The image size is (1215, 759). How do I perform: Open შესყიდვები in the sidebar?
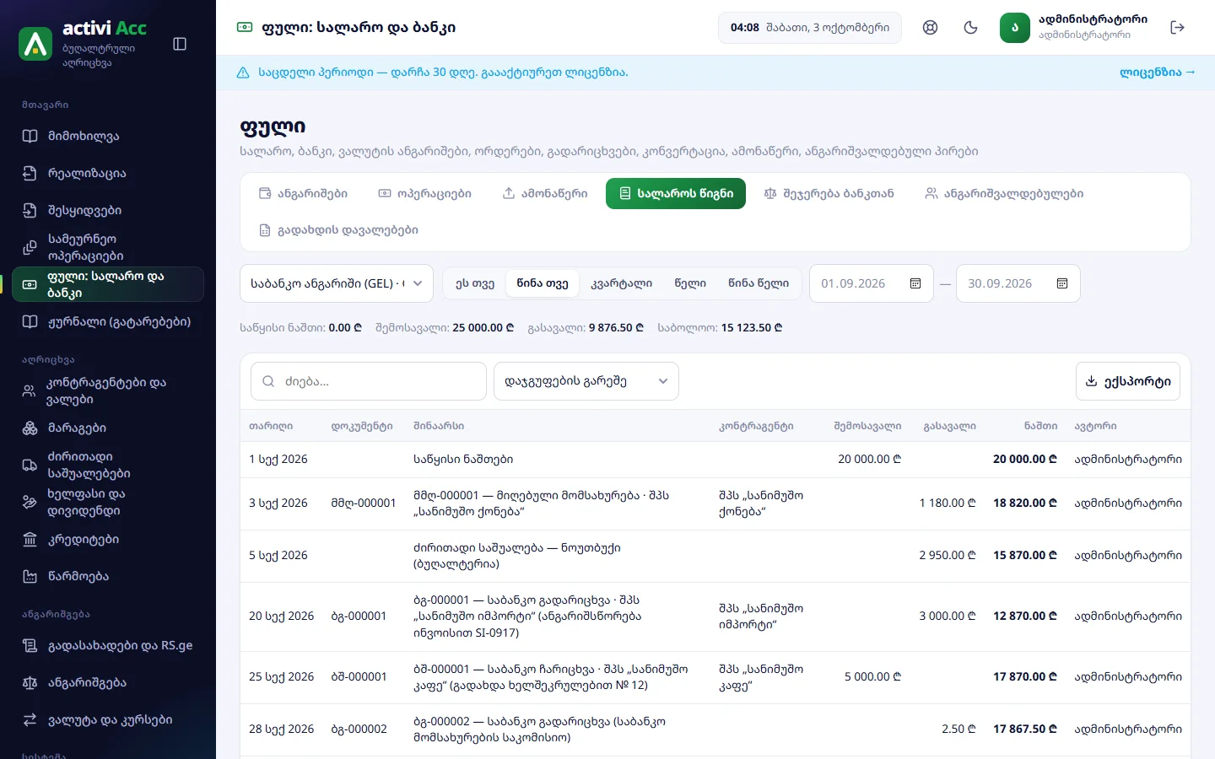108,210
